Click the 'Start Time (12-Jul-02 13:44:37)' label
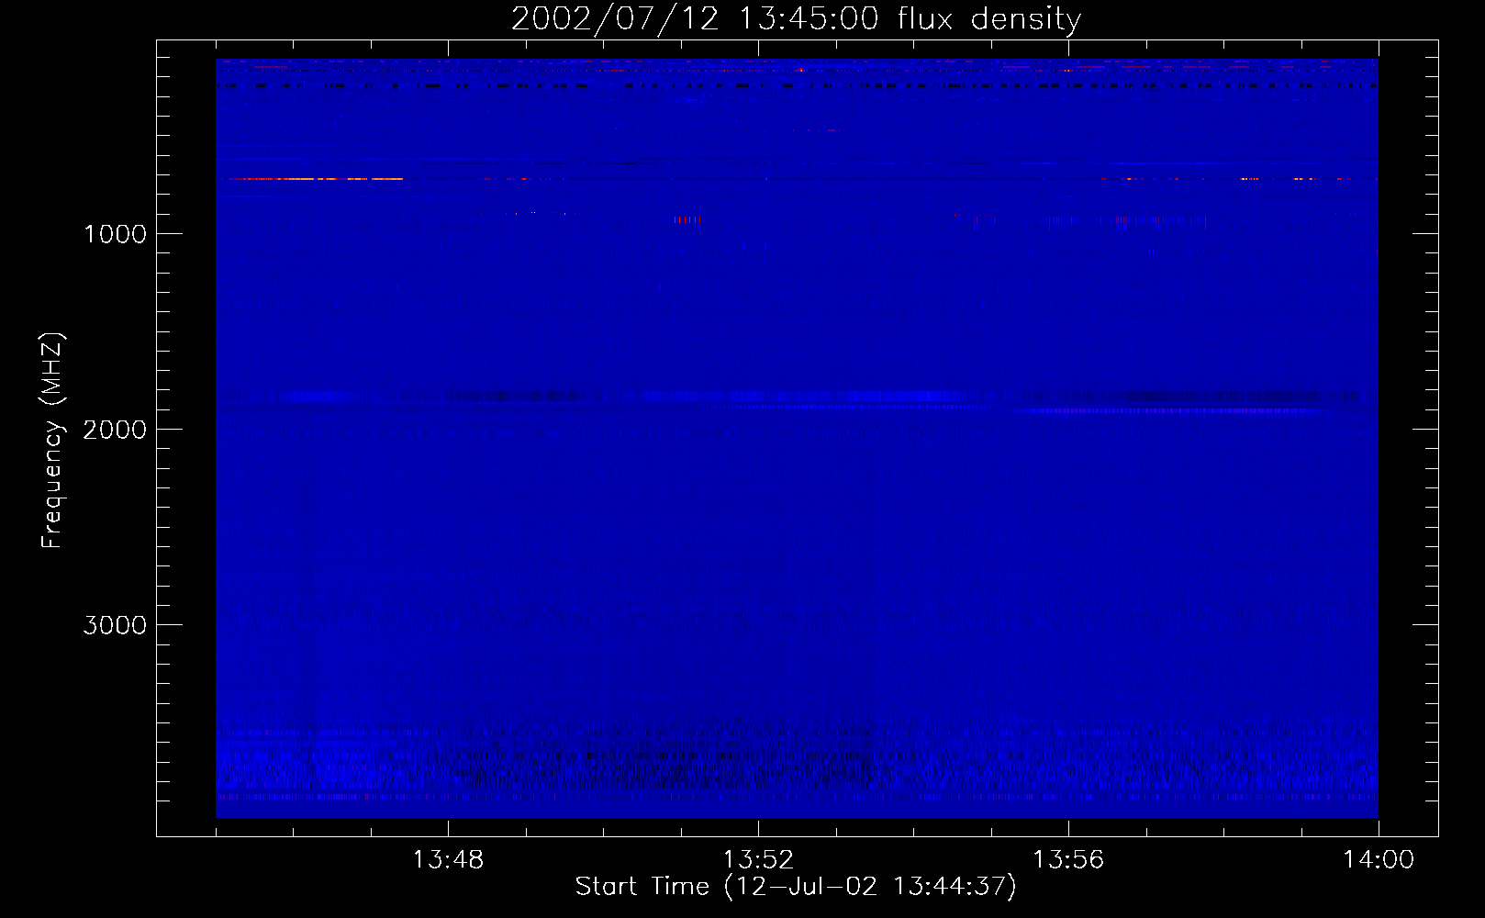This screenshot has width=1485, height=918. click(x=796, y=887)
